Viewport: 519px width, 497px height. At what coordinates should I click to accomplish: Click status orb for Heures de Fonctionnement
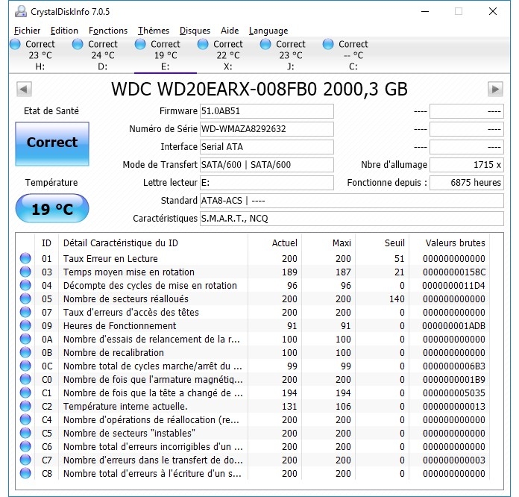point(25,325)
